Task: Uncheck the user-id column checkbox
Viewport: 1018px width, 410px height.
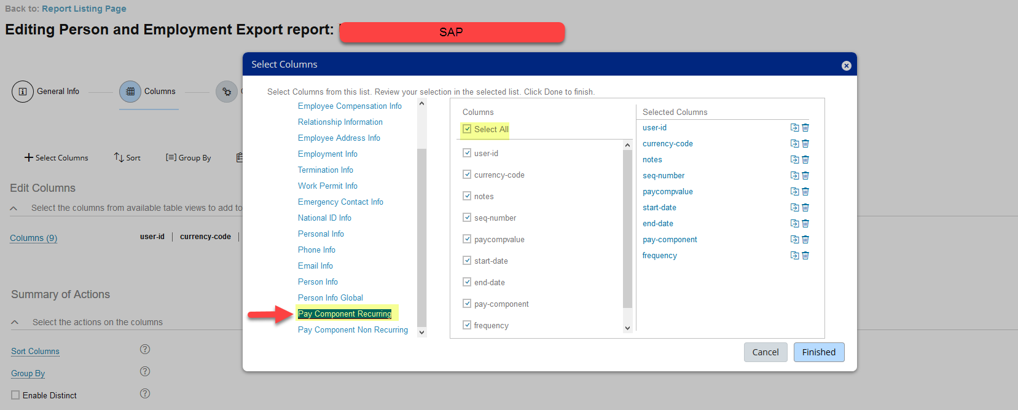Action: (467, 153)
